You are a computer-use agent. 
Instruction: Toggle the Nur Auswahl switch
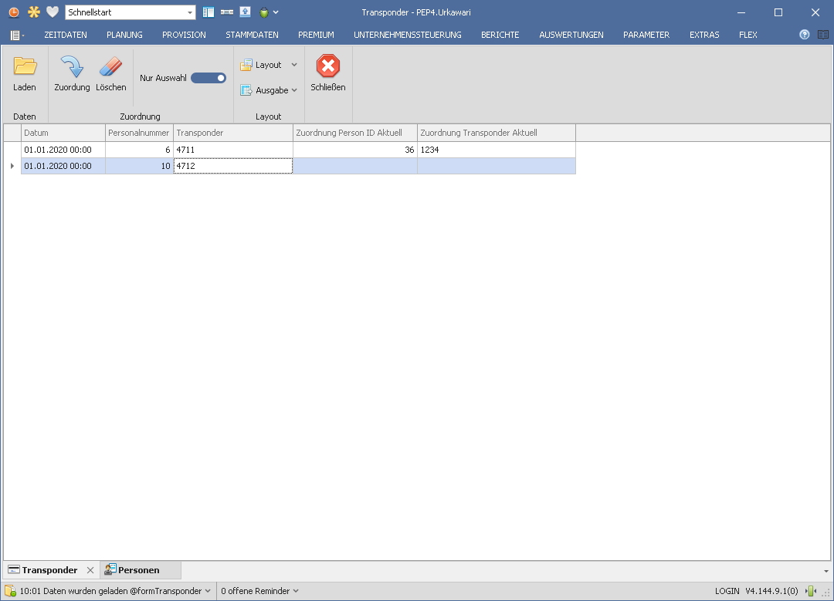(208, 78)
